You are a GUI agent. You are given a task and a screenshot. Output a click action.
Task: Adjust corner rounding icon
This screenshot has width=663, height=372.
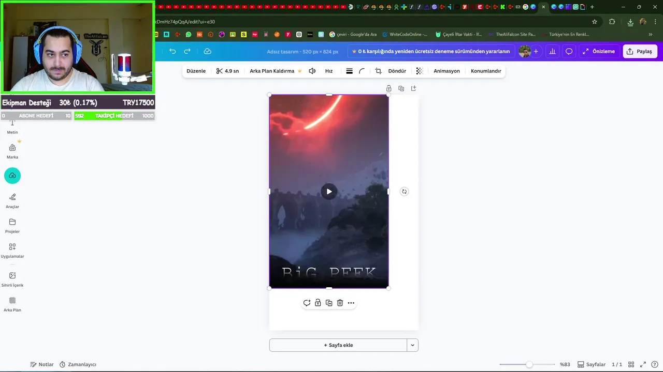click(362, 71)
